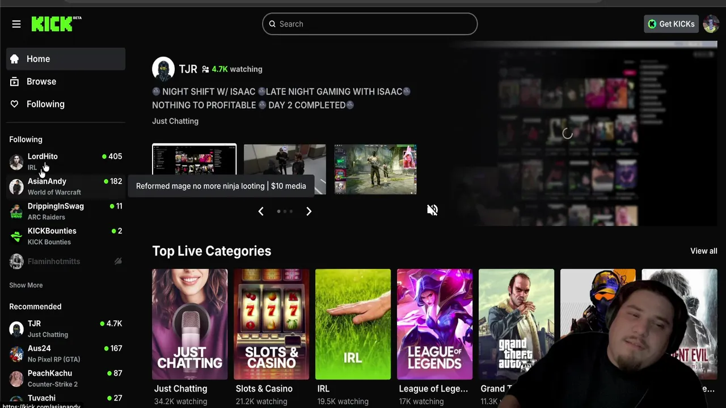The height and width of the screenshot is (408, 726).
Task: Go to previous featured stream
Action: [261, 211]
